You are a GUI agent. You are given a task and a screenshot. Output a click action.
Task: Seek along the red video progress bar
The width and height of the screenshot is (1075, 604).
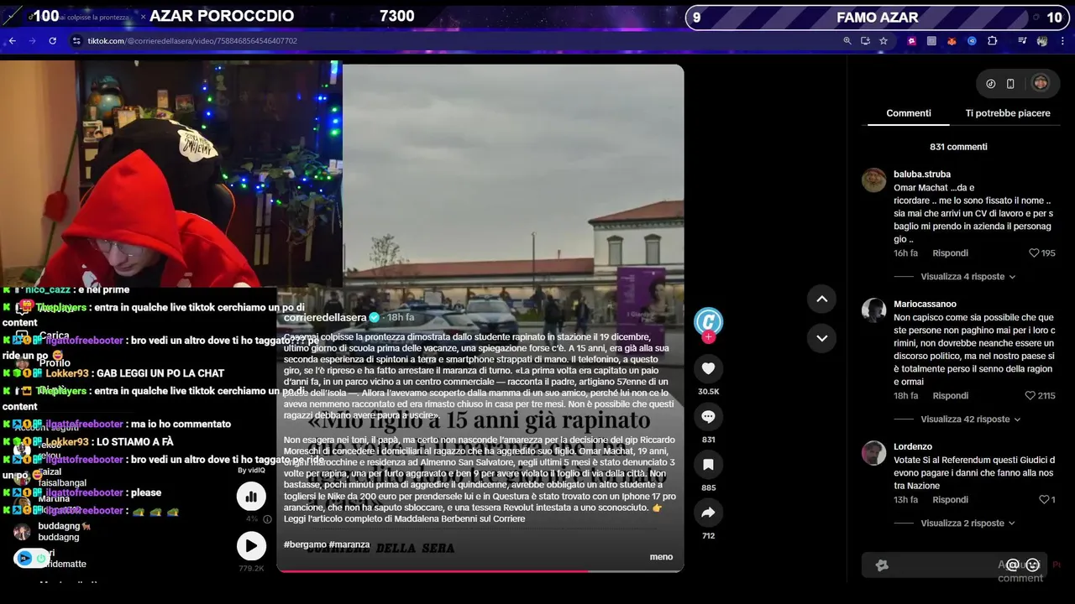[480, 571]
